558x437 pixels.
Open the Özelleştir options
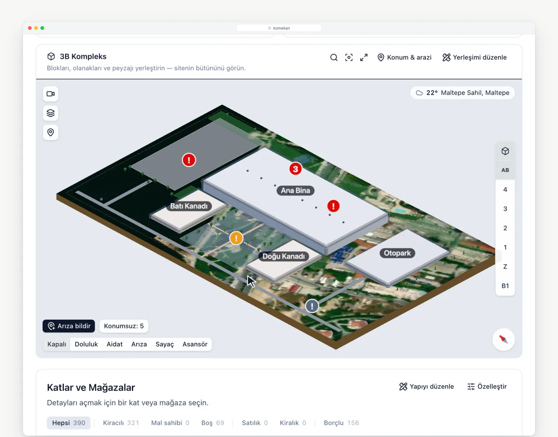click(x=487, y=387)
